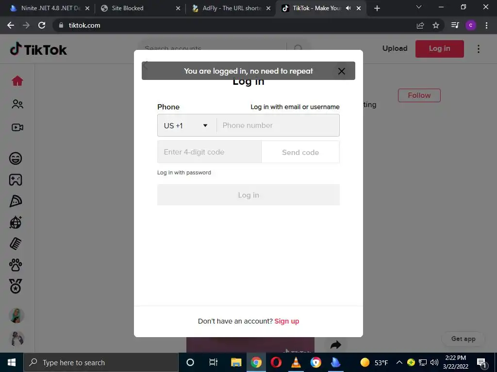The image size is (497, 372).
Task: Open Task View on the taskbar
Action: [x=214, y=362]
